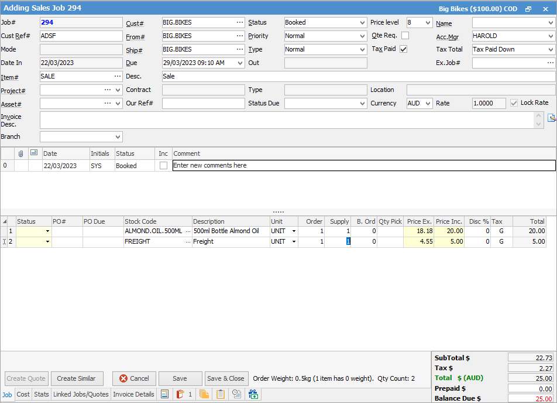
Task: Click the Cust Ref# field containing ADSF
Action: point(81,36)
